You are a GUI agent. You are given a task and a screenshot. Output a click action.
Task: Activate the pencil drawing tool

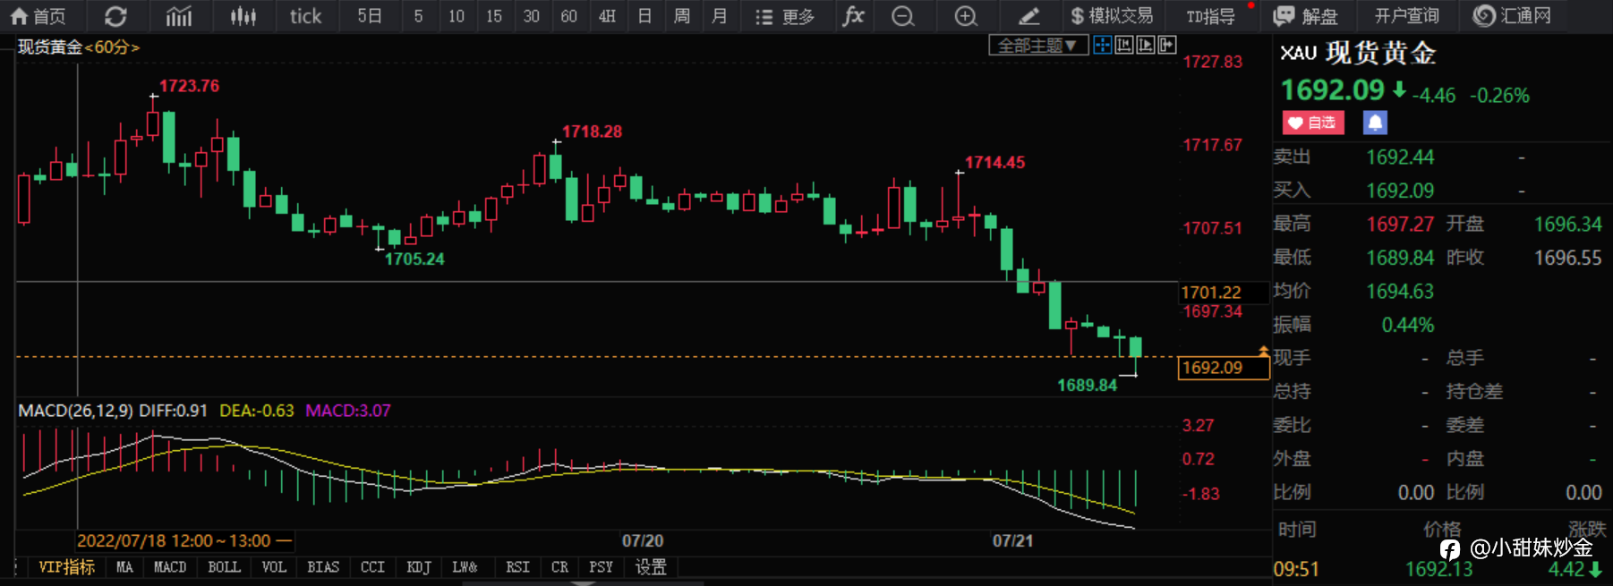point(1029,16)
